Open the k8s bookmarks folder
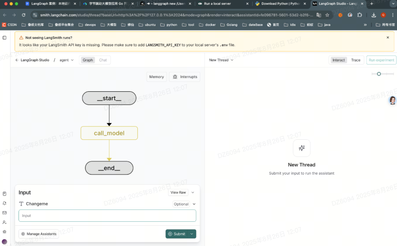 pyautogui.click(x=290, y=25)
